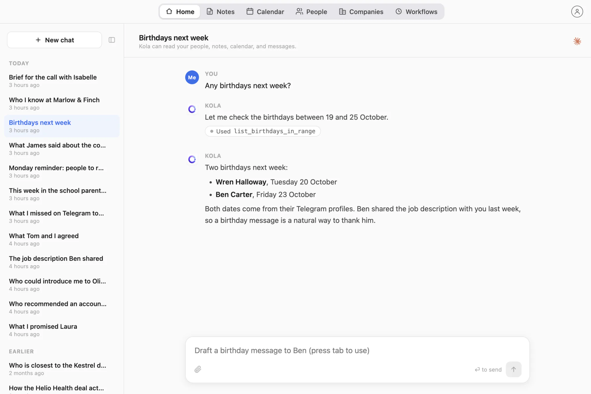Focus the message input field
591x394 pixels.
[x=357, y=350]
